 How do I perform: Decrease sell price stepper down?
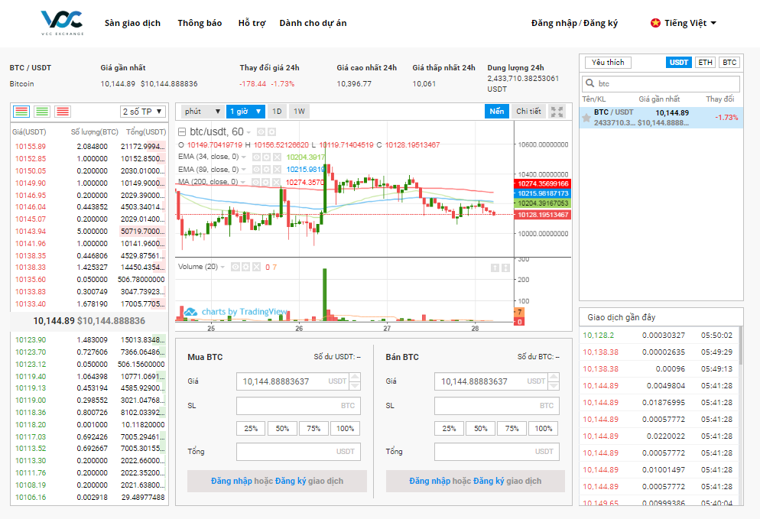tap(554, 386)
